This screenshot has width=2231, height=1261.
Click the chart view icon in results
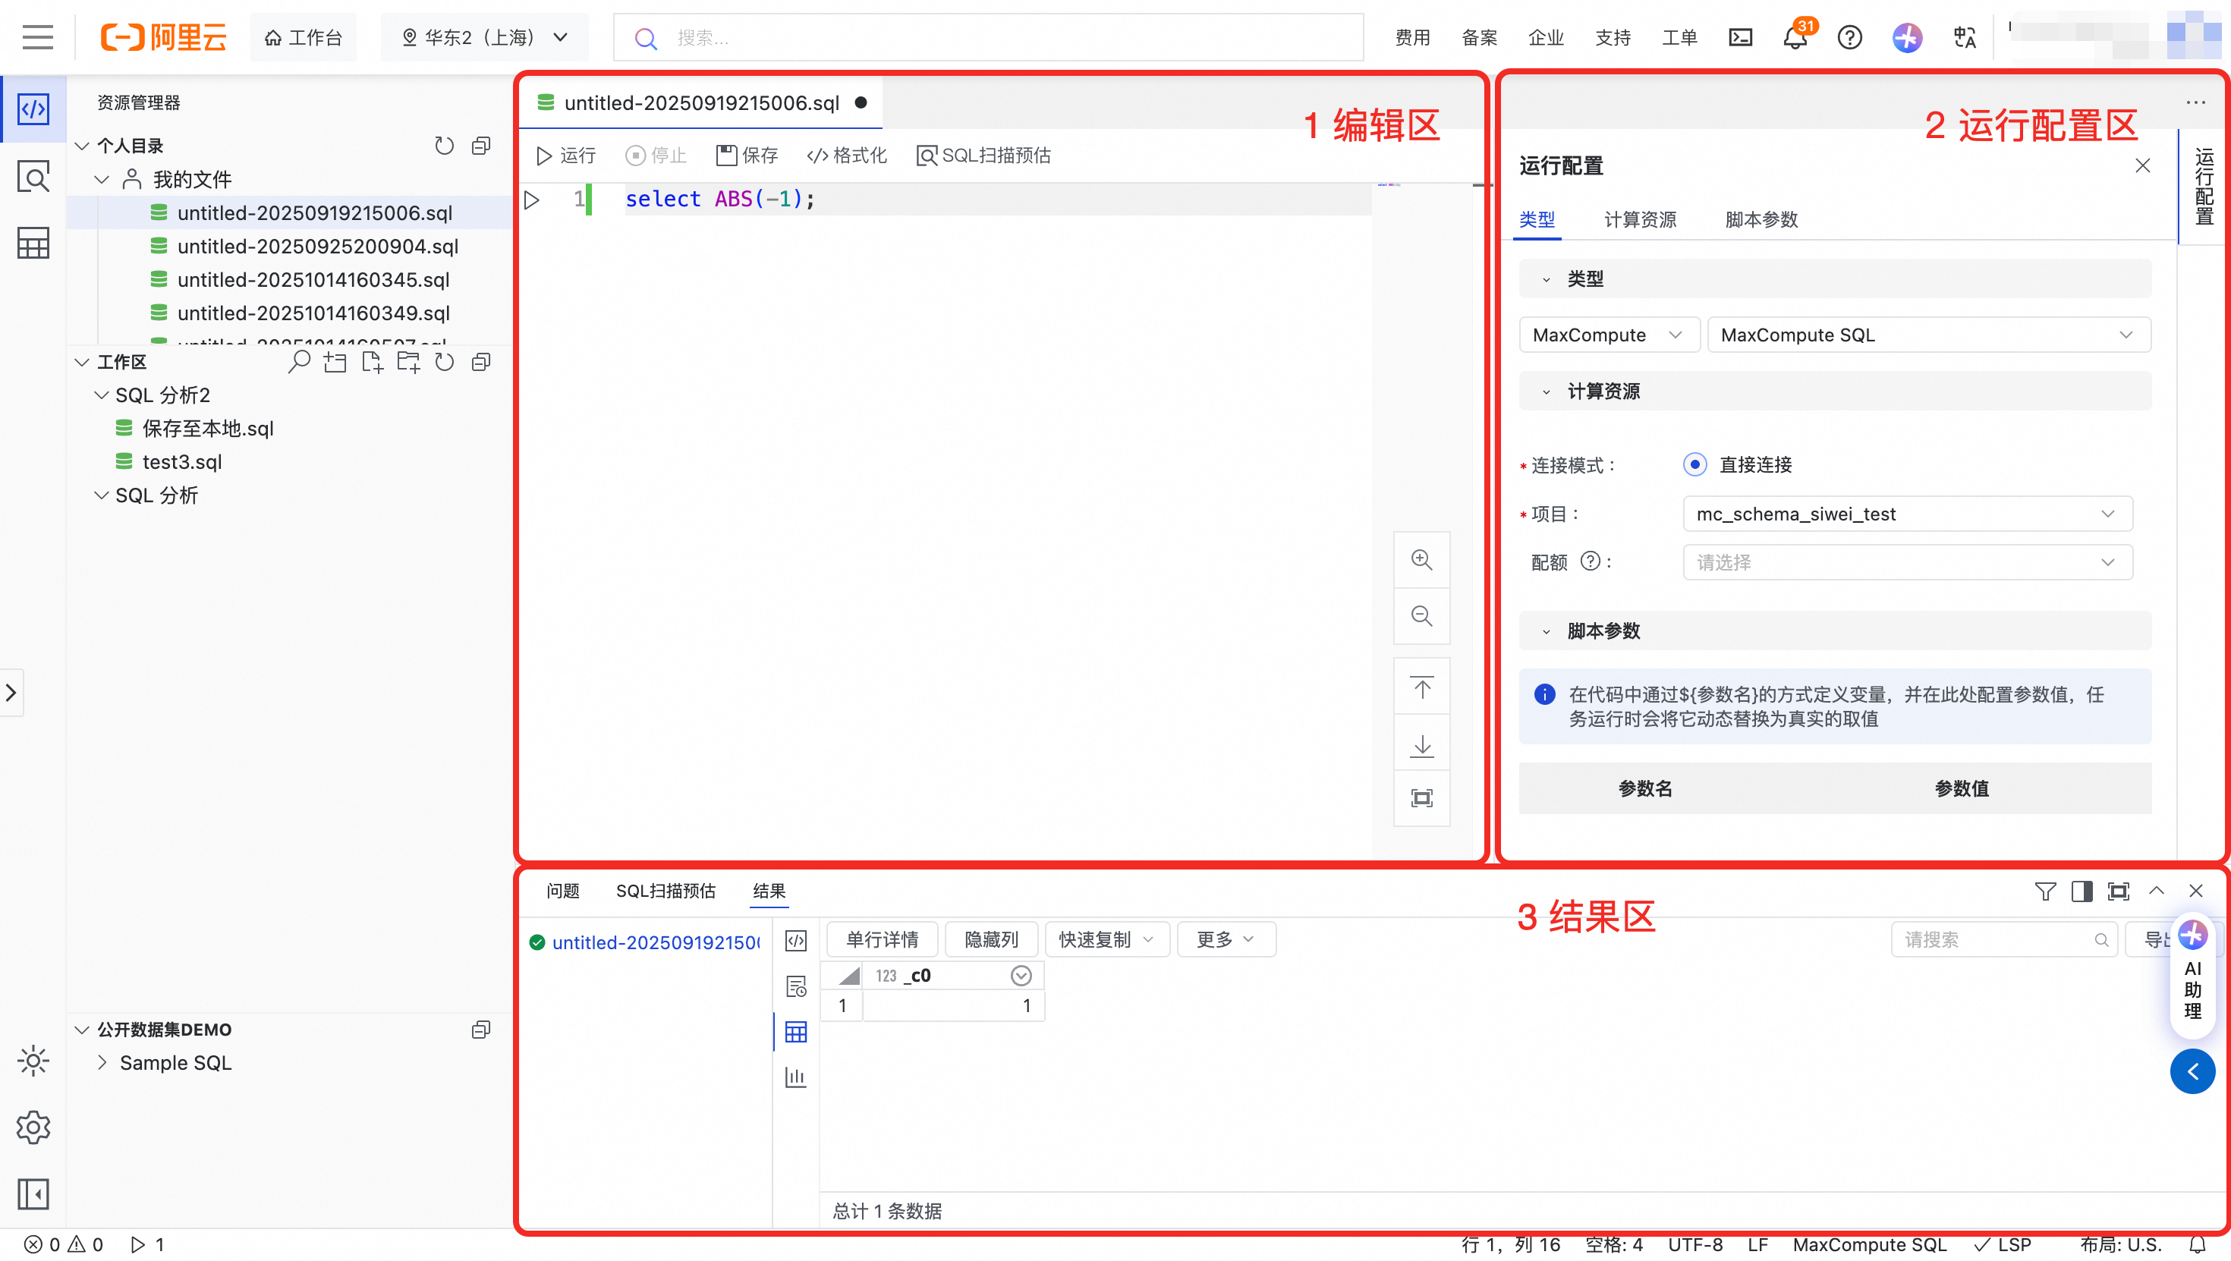[795, 1077]
